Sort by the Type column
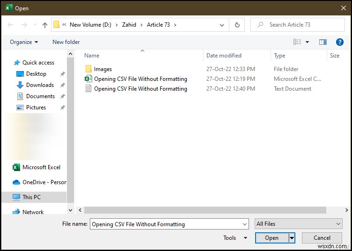 tap(279, 56)
